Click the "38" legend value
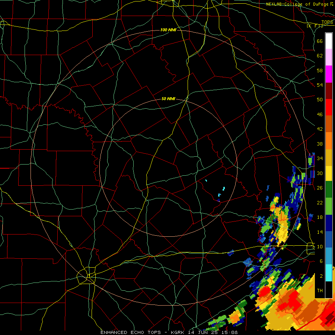The image size is (335, 335). pos(320,144)
